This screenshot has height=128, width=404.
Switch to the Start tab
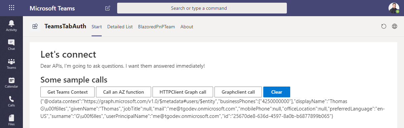[x=97, y=27]
